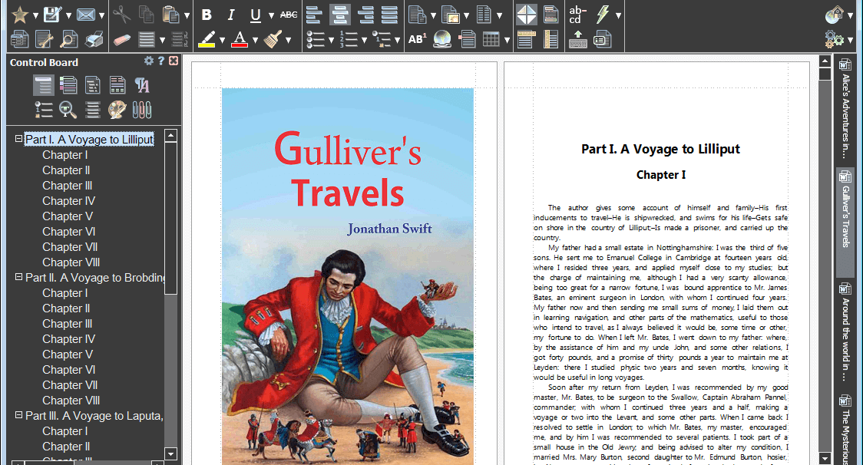The width and height of the screenshot is (863, 465).
Task: Click the Gulliver's Travels cover image
Action: [348, 276]
